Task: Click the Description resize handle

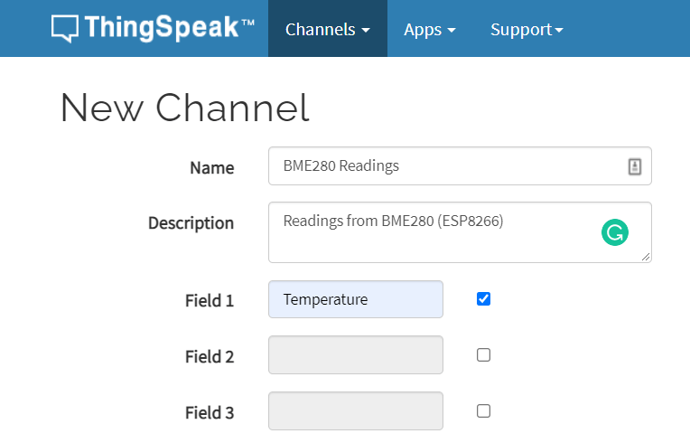Action: pyautogui.click(x=646, y=257)
